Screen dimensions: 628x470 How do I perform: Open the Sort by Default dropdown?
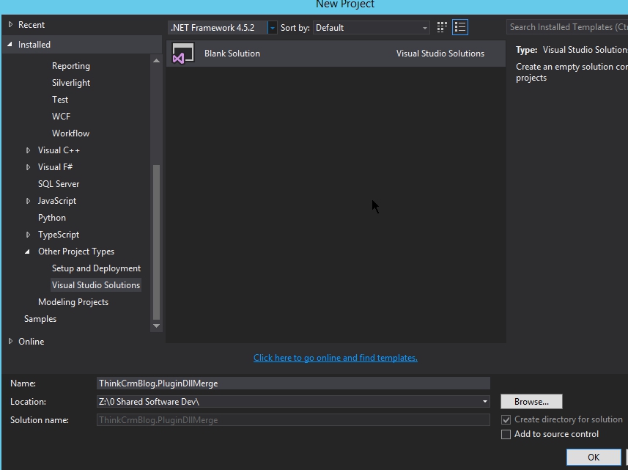tap(372, 28)
